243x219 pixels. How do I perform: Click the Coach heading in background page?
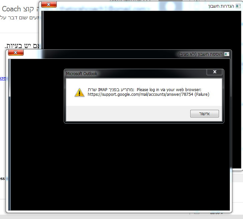[11, 9]
